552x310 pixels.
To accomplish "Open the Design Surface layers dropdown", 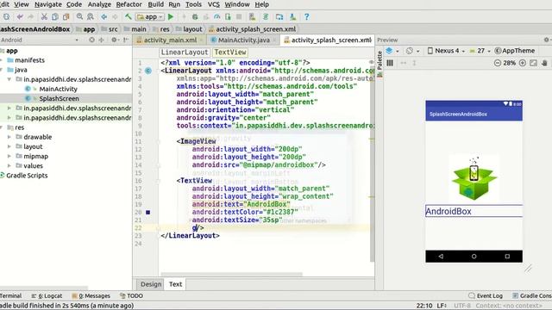I will coord(392,51).
